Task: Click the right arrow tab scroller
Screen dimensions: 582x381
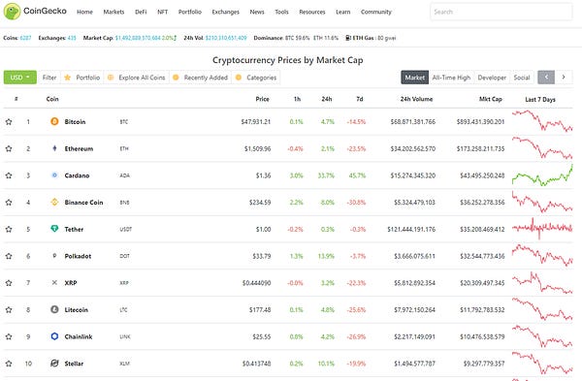Action: click(x=564, y=78)
